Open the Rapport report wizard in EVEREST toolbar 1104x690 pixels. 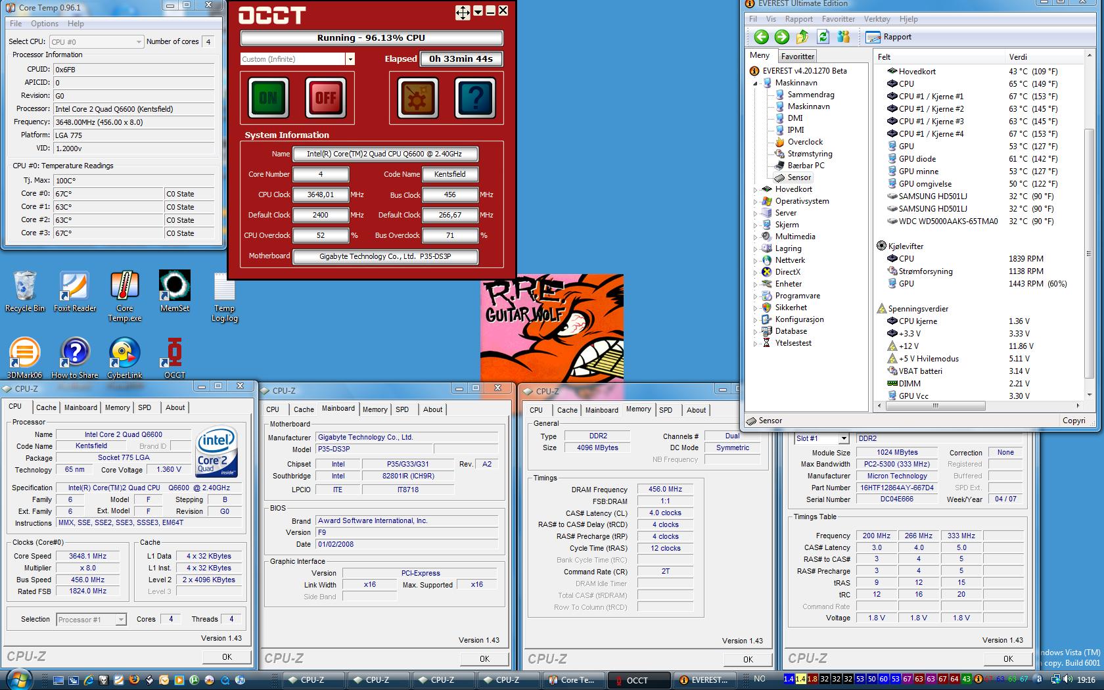click(x=888, y=37)
